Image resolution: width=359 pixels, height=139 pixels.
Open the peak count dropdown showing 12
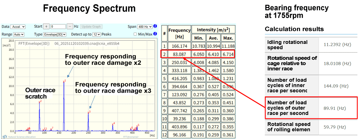pyautogui.click(x=96, y=34)
